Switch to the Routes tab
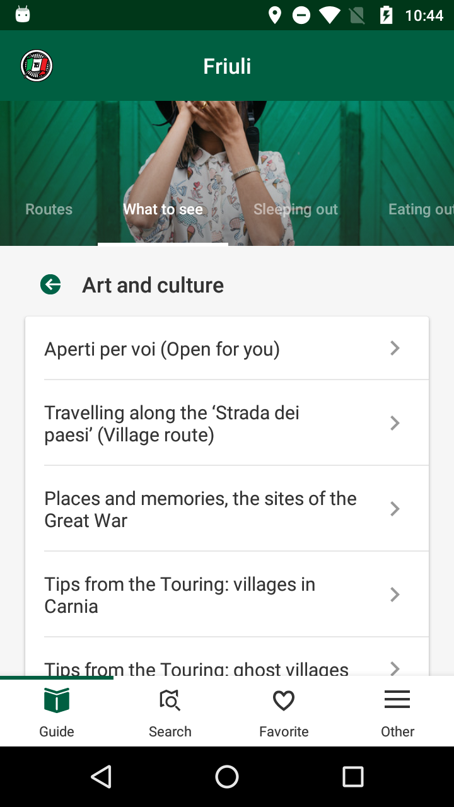454x807 pixels. pos(49,209)
